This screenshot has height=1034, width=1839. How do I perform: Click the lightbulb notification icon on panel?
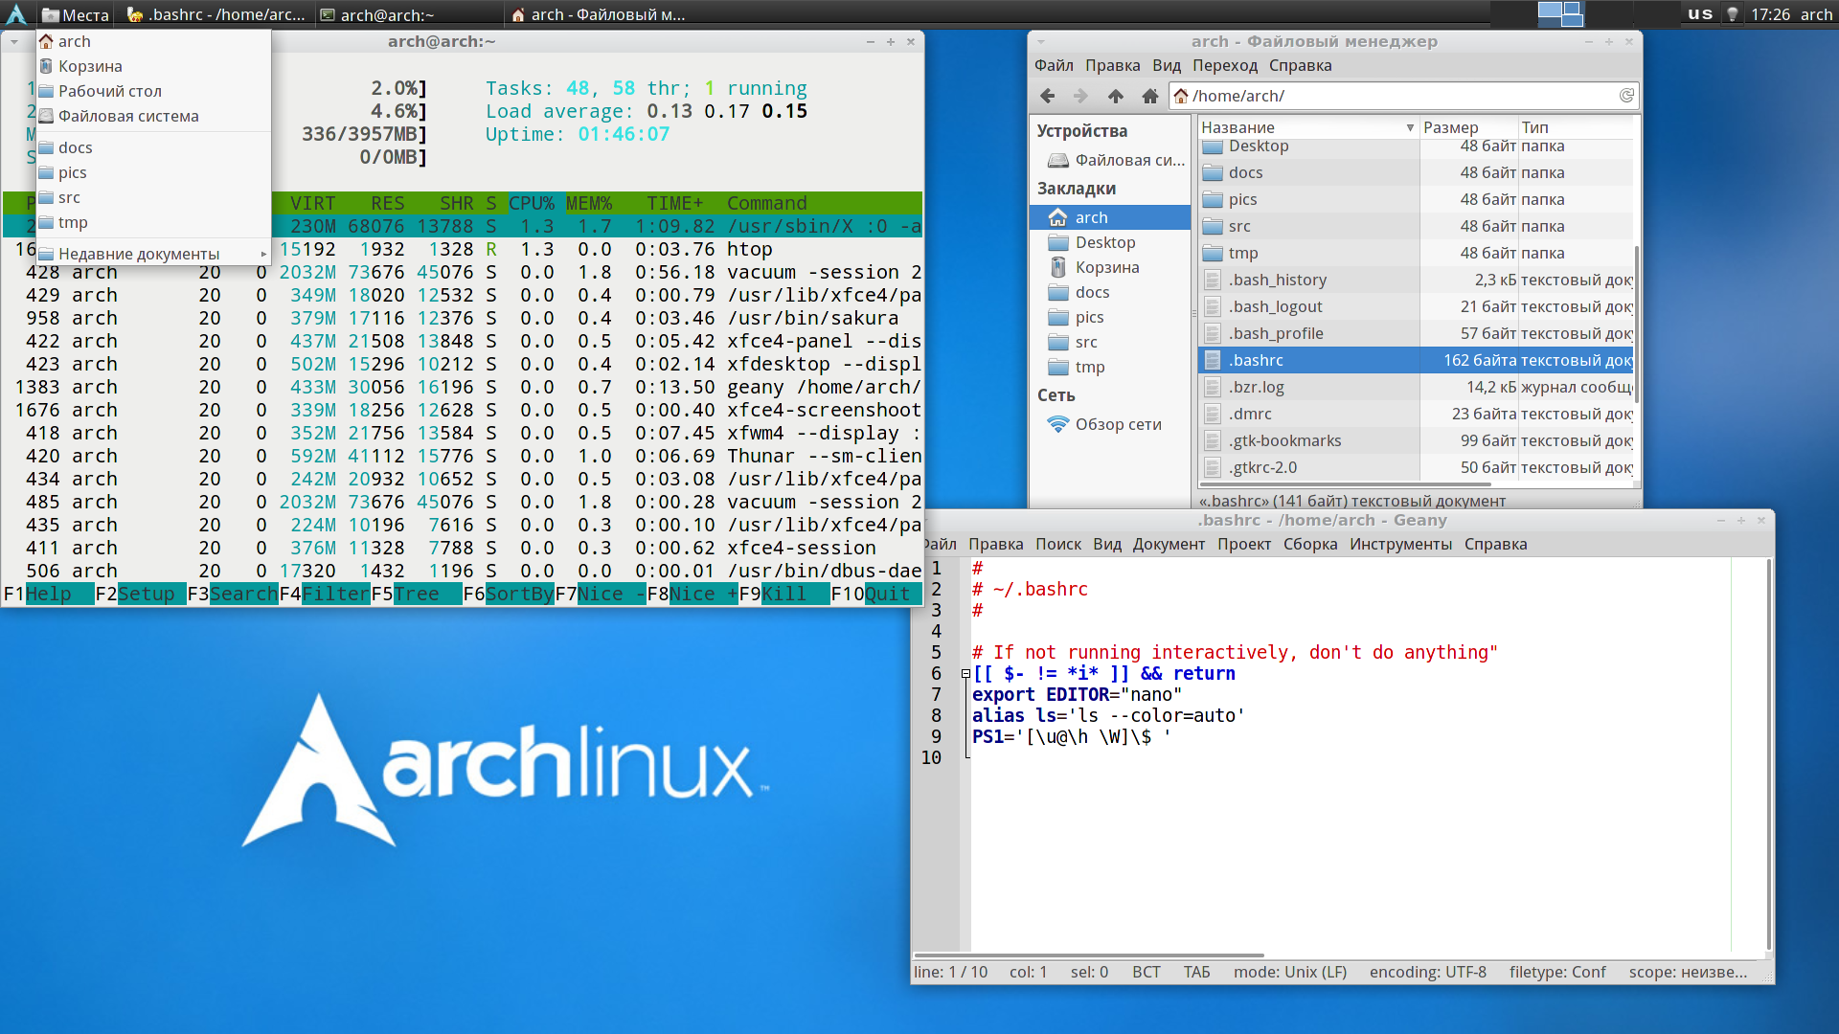tap(1732, 14)
